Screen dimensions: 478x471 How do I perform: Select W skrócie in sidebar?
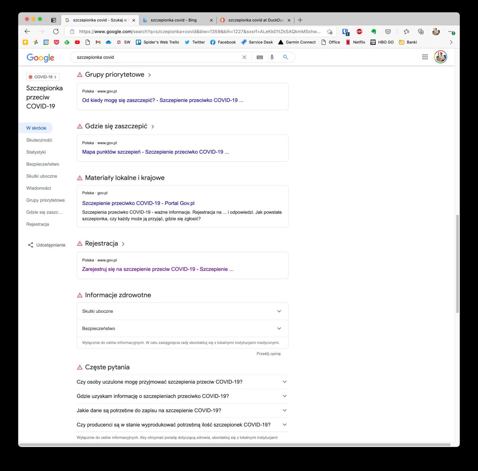click(x=36, y=128)
